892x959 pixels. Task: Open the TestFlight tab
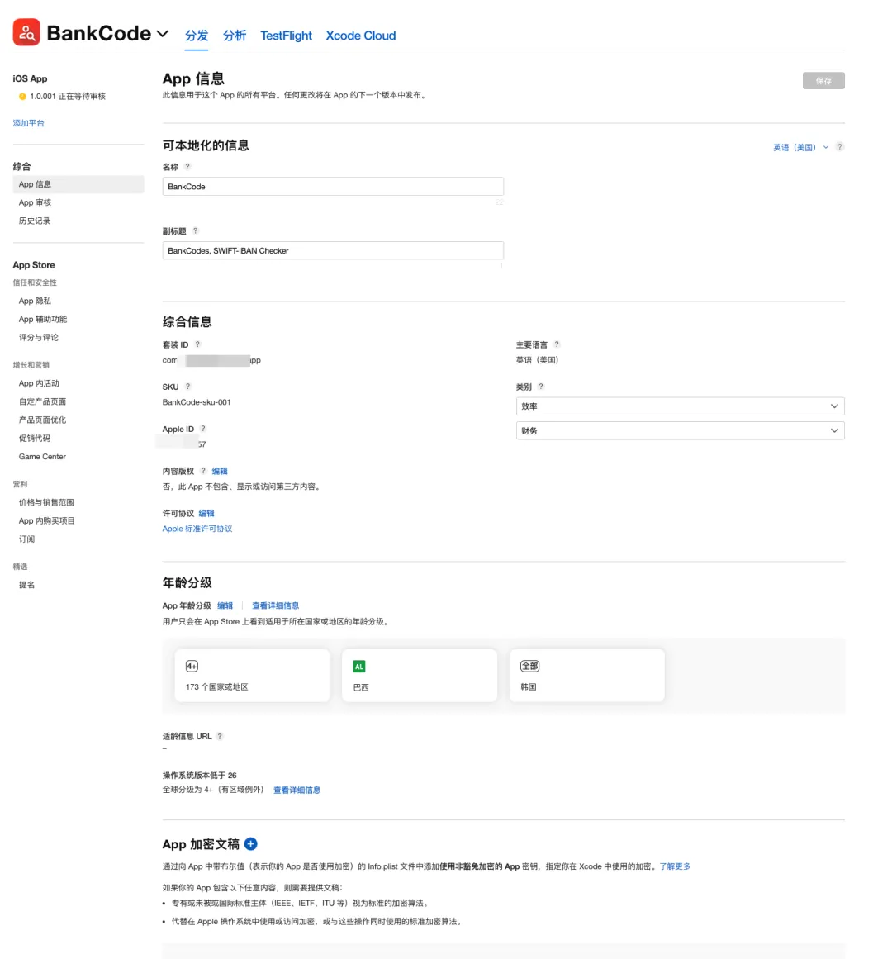[x=286, y=36]
